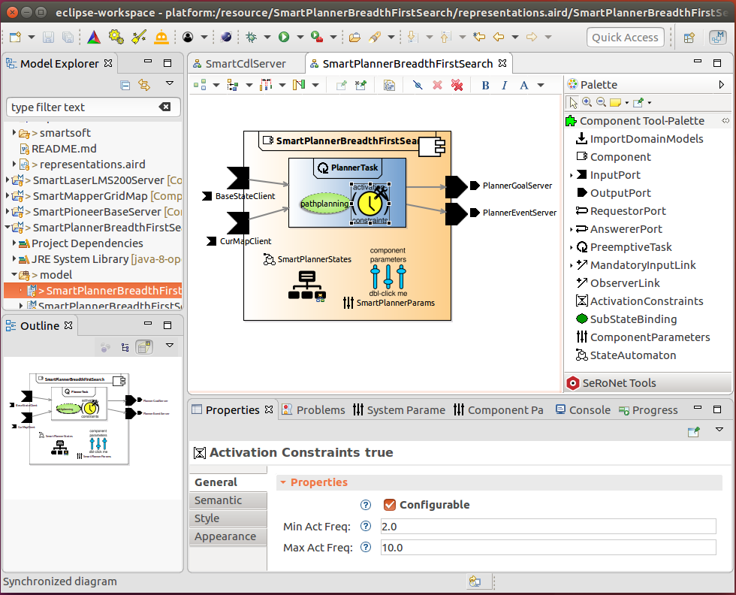Open the SeRoNet Tools palette drawer
Image resolution: width=736 pixels, height=595 pixels.
(x=619, y=383)
